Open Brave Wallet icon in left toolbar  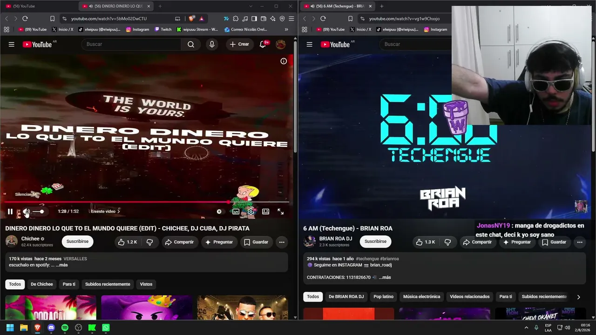tap(264, 19)
